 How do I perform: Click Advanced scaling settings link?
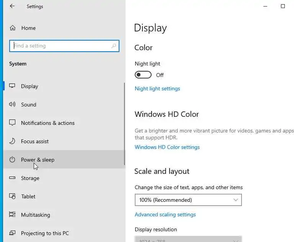(x=165, y=214)
